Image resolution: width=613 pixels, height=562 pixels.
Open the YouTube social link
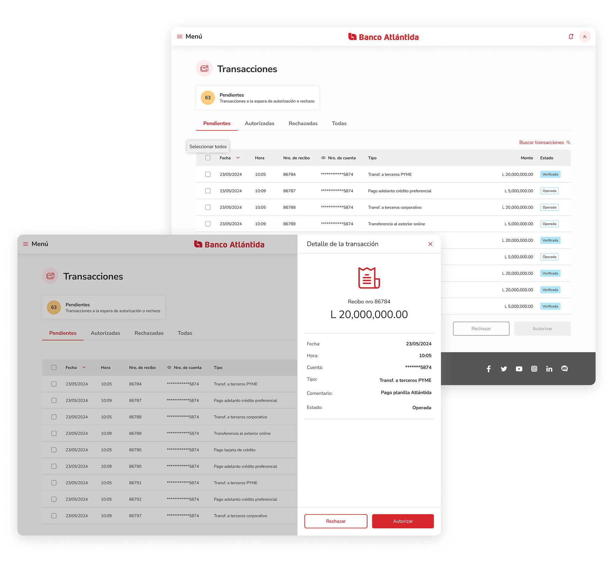519,369
